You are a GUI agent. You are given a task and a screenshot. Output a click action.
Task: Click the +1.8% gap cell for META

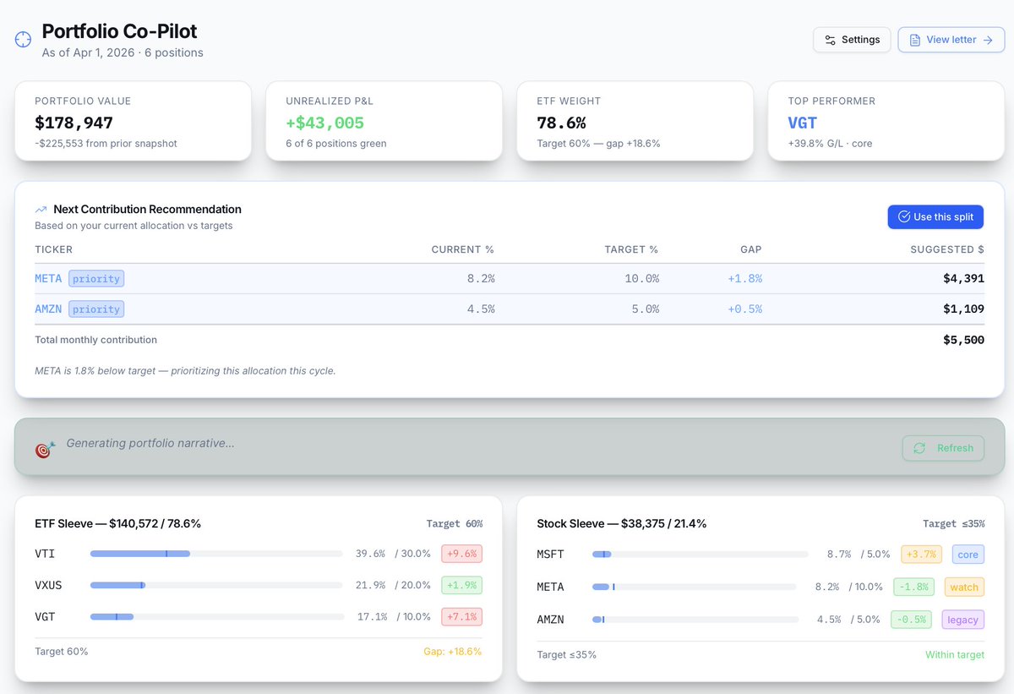(x=744, y=278)
